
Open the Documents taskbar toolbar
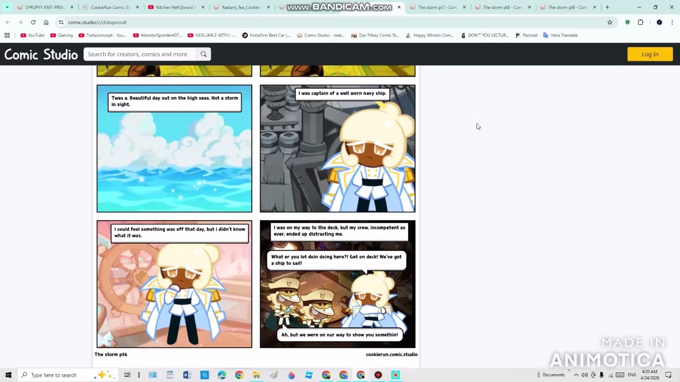point(554,375)
